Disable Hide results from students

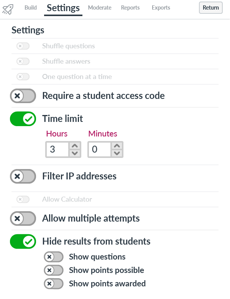[23, 242]
